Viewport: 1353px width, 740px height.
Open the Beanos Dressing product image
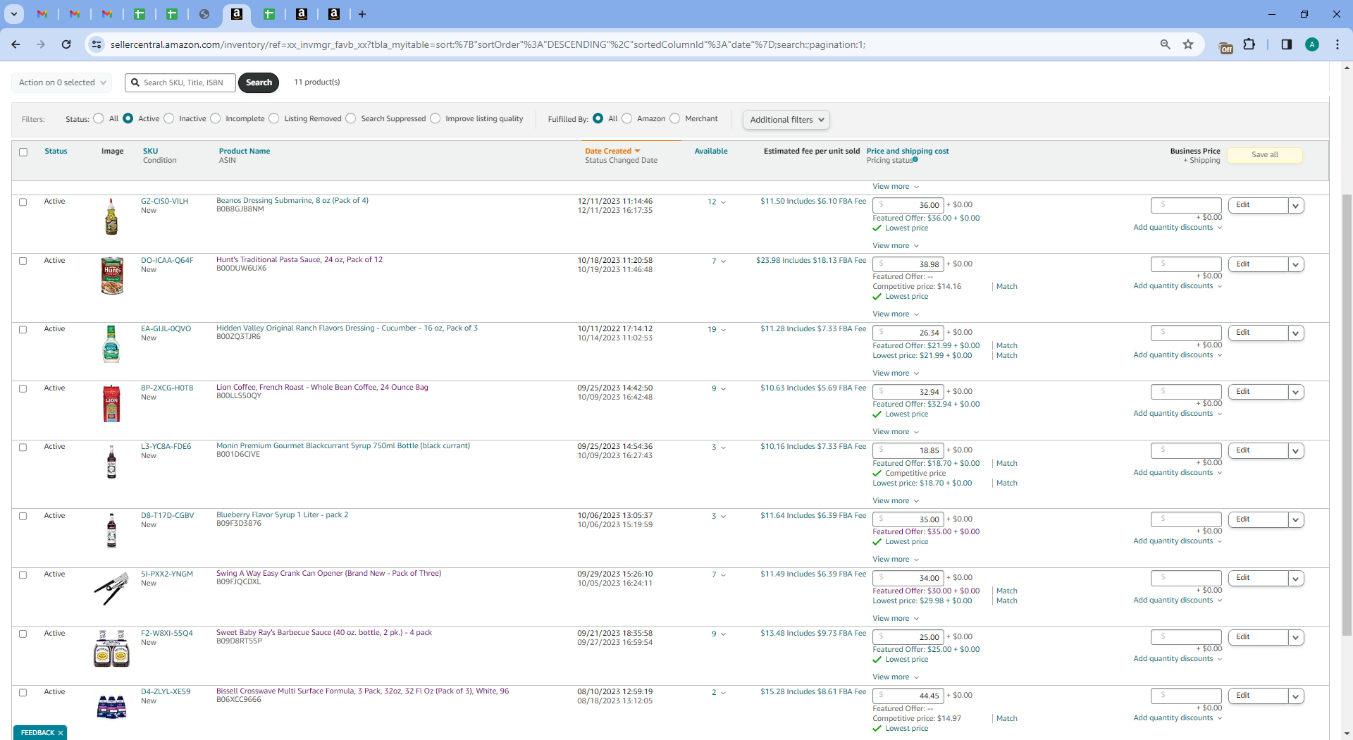[111, 216]
